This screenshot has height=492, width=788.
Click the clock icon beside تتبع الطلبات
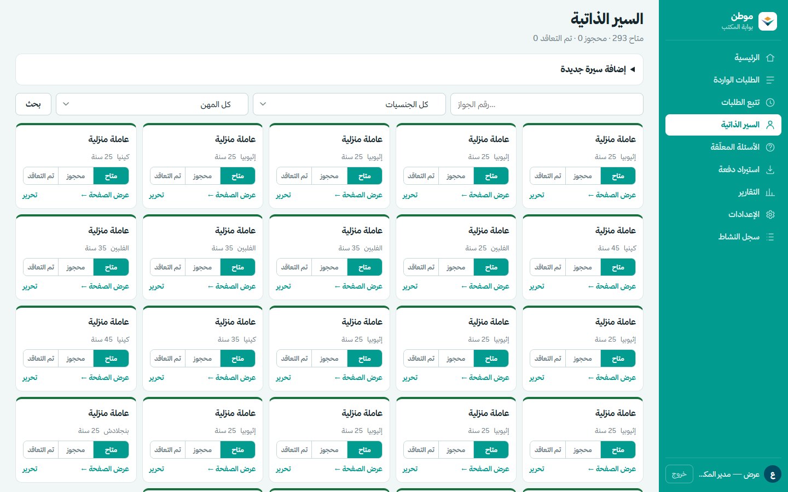[770, 102]
